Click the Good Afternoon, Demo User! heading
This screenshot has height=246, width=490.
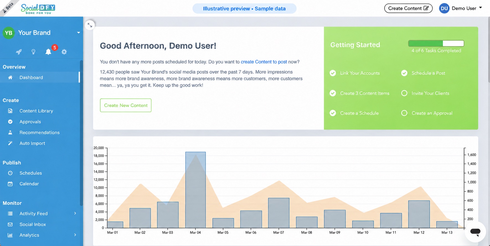(x=158, y=46)
